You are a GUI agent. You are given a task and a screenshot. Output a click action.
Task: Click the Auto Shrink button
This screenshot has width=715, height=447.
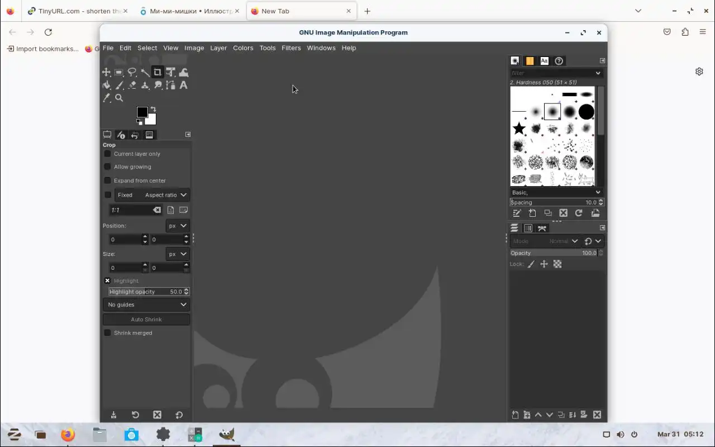[x=146, y=320]
